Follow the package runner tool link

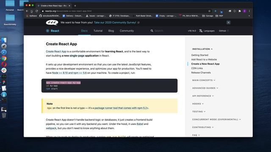[122, 108]
